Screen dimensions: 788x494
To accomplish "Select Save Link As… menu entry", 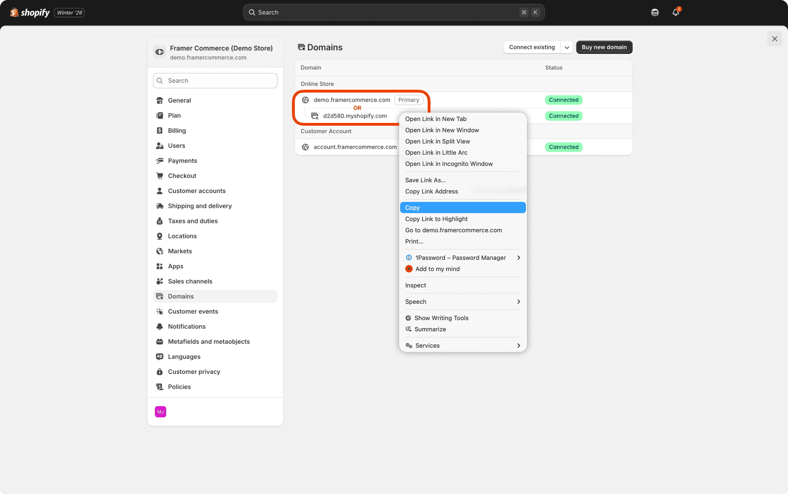I will click(x=463, y=180).
